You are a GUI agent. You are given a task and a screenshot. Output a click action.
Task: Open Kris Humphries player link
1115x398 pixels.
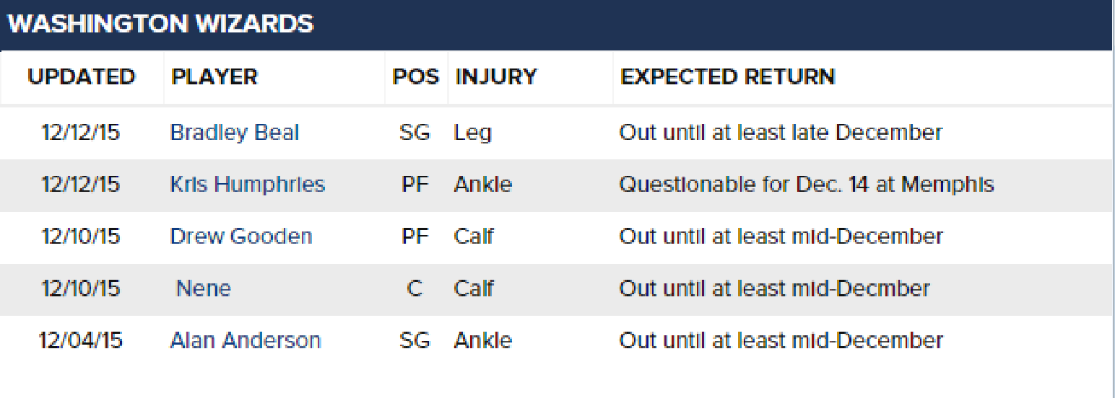pyautogui.click(x=248, y=185)
